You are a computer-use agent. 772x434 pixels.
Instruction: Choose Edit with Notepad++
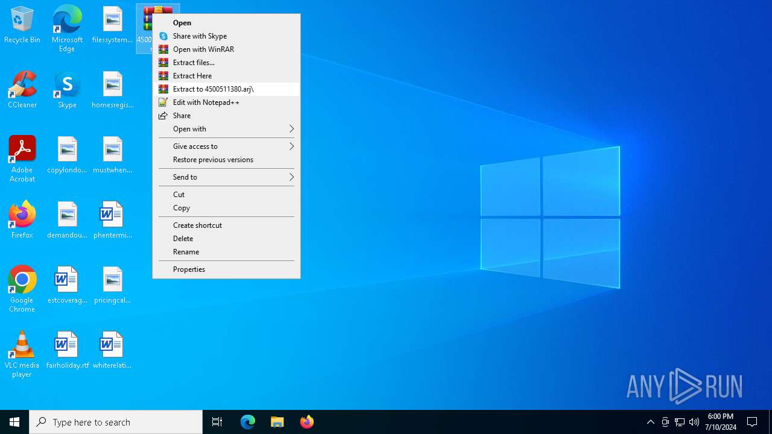226,102
